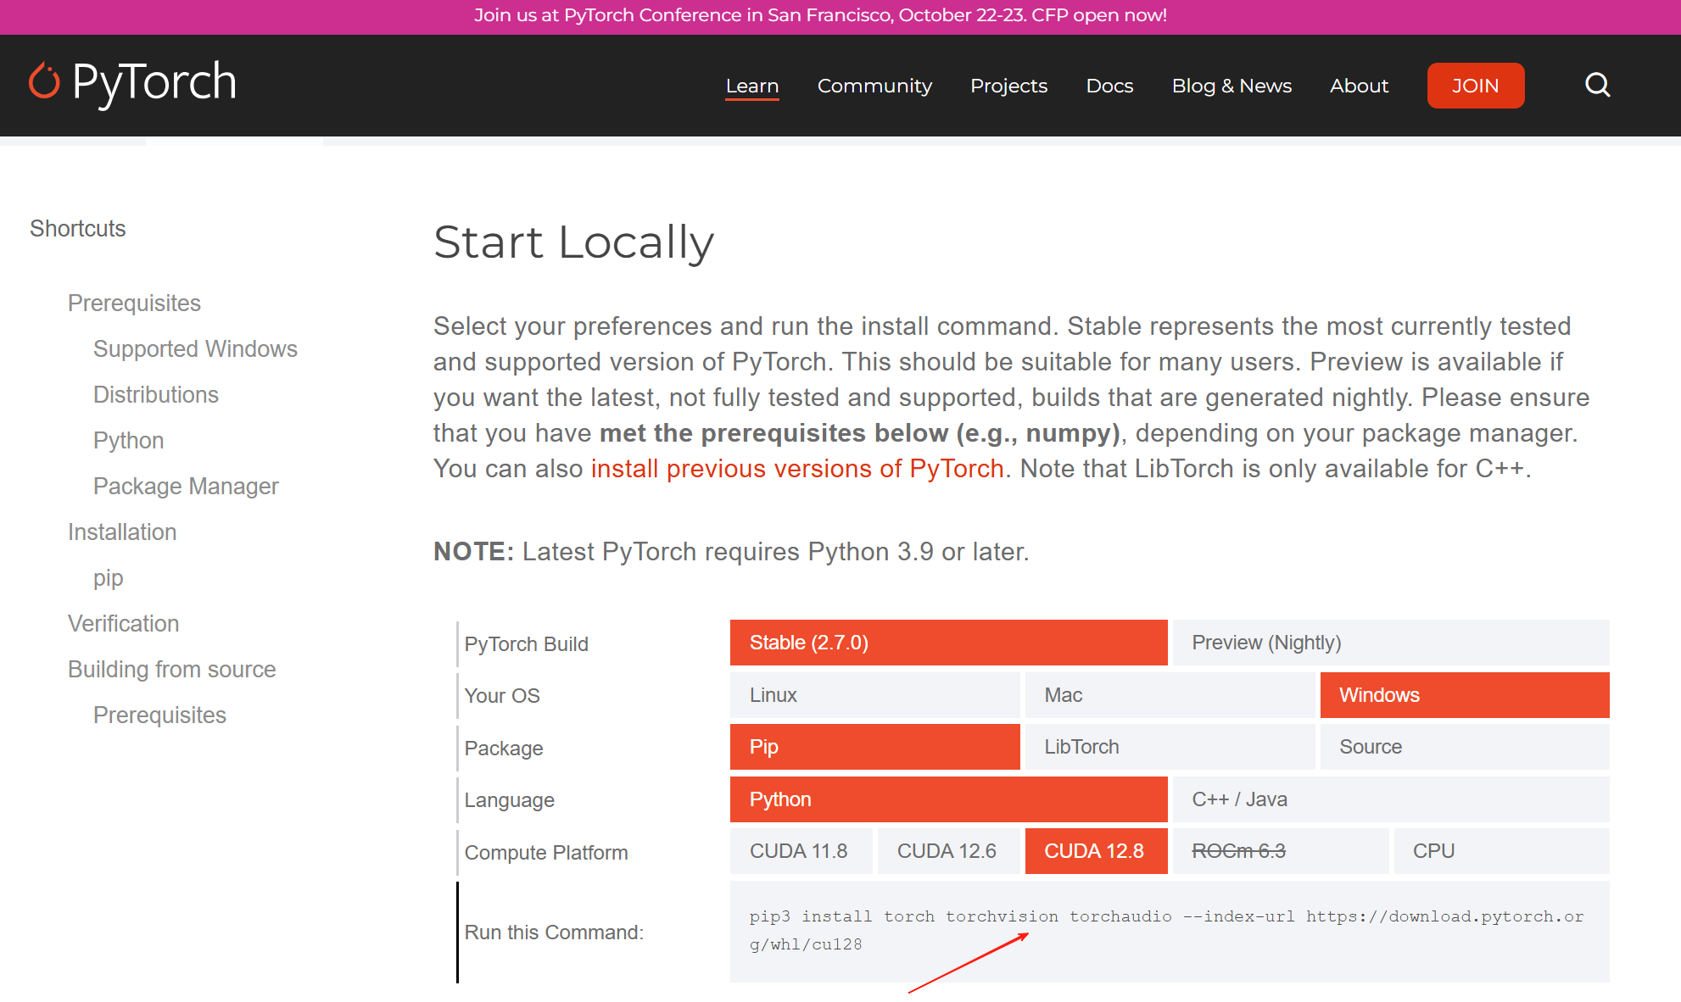The width and height of the screenshot is (1681, 1002).
Task: Click the search magnifier icon
Action: 1597,85
